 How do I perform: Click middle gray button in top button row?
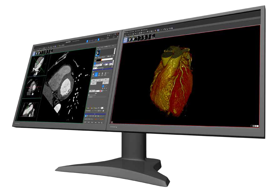100,80
